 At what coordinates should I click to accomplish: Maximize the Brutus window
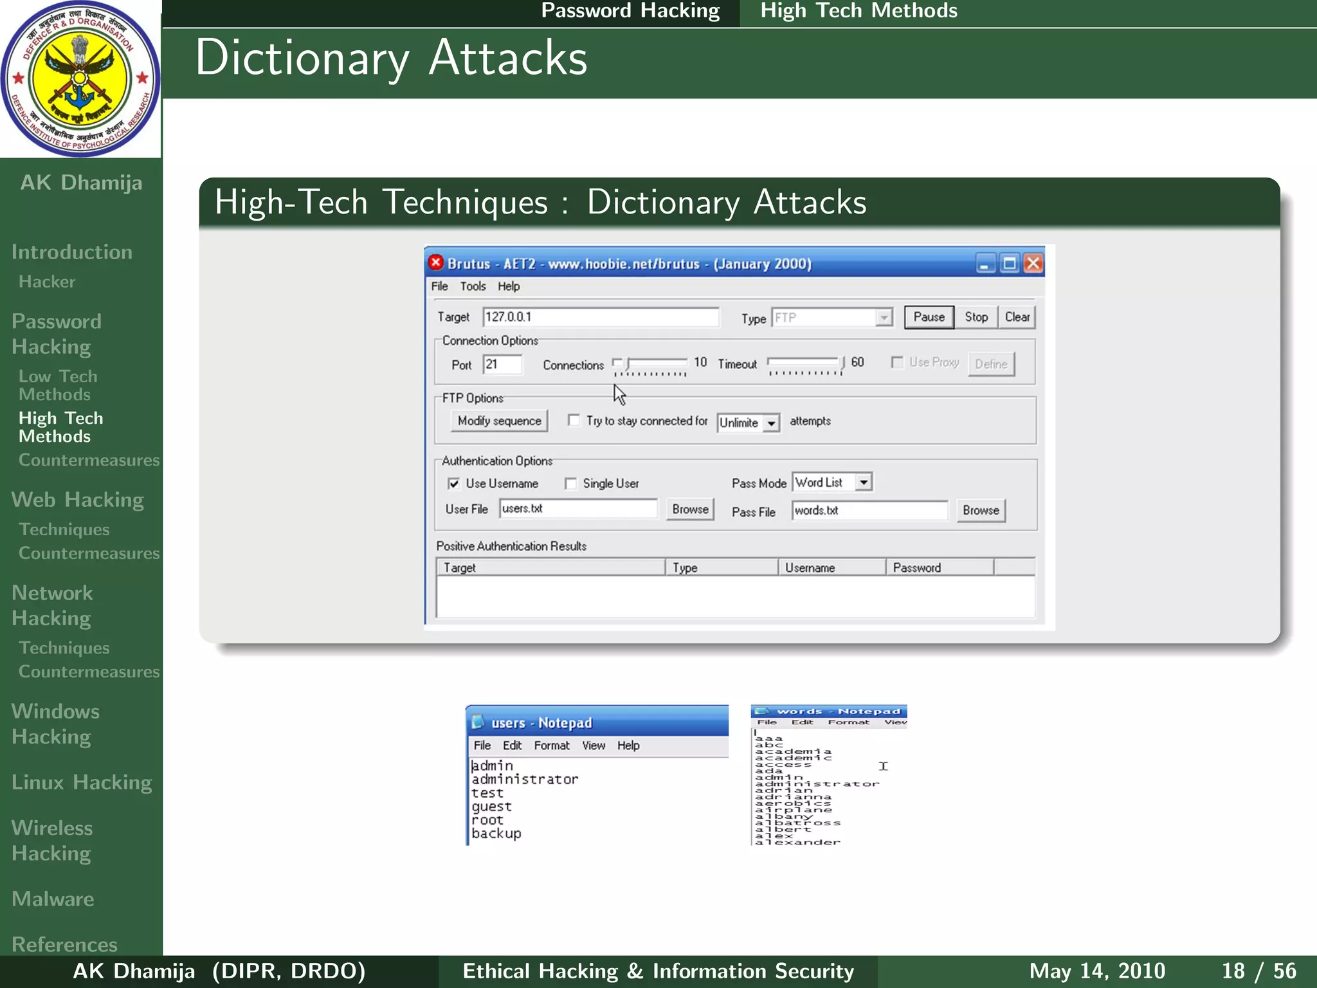tap(1010, 264)
